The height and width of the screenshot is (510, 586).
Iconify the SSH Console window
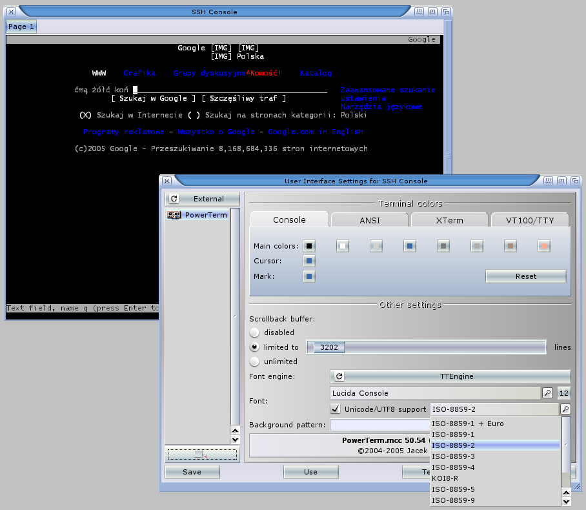[x=419, y=12]
